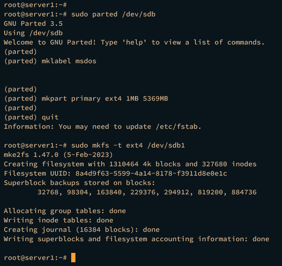Click the 'sudo mkfs -t ext4 /dev/sdb1' command
The image size is (282, 266).
(x=128, y=145)
